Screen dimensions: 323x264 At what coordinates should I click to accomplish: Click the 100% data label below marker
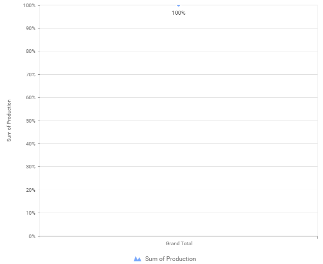[178, 13]
